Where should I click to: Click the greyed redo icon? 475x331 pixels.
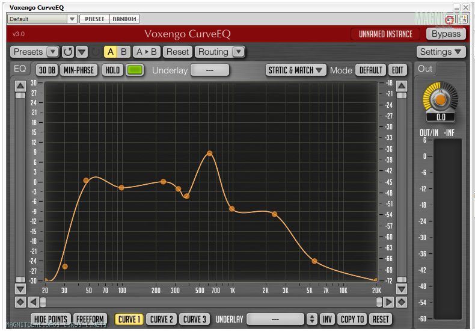(96, 52)
